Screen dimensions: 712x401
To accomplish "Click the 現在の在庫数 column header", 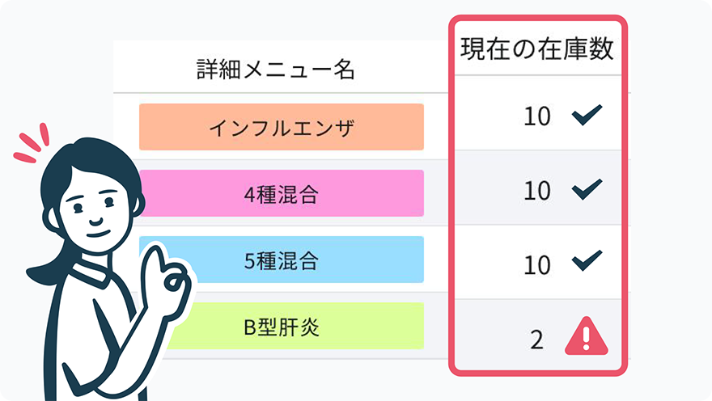I will 537,49.
